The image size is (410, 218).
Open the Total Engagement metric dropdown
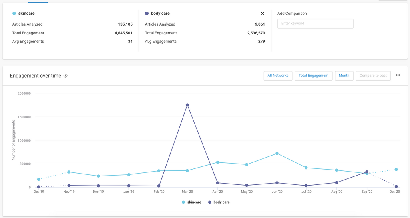[313, 76]
